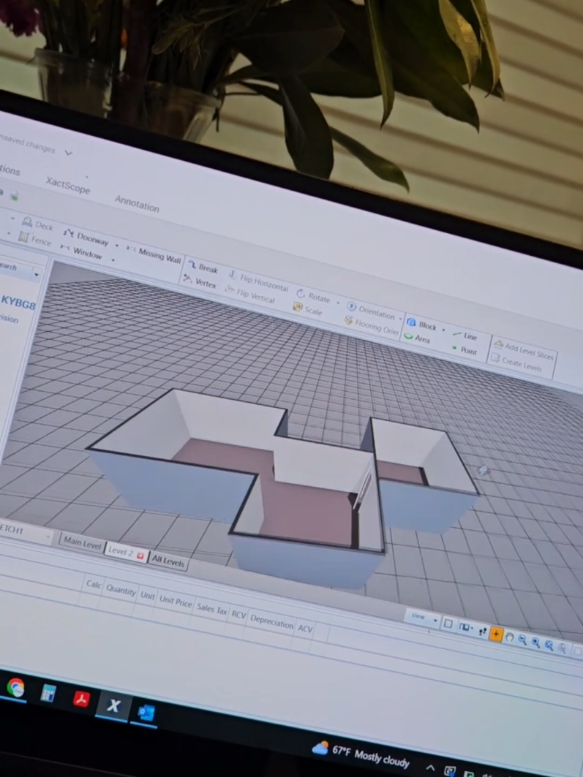Activate the pan hand tool
Screen dimensions: 583x777
click(x=509, y=637)
